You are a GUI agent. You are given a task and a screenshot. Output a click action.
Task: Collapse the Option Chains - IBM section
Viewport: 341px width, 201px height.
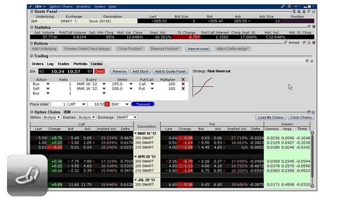[x=32, y=112]
